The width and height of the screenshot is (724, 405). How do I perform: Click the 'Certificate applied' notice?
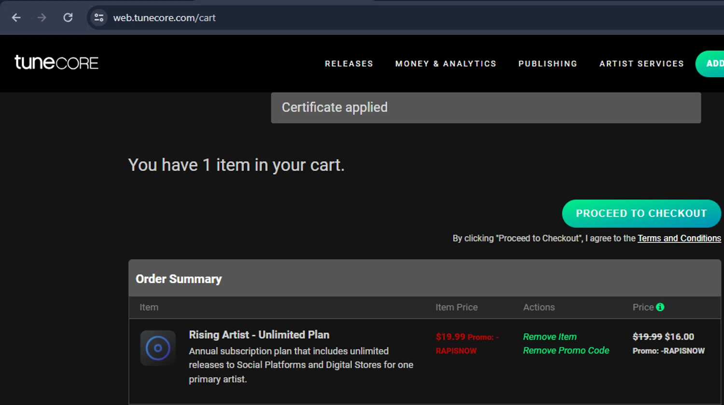click(x=486, y=108)
